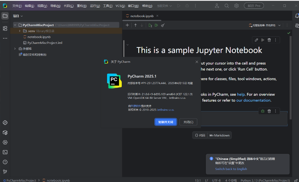
Task: Open the Structure tool window icon
Action: tap(5, 28)
